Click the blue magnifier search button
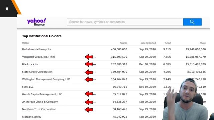This screenshot has width=214, height=120. [192, 22]
